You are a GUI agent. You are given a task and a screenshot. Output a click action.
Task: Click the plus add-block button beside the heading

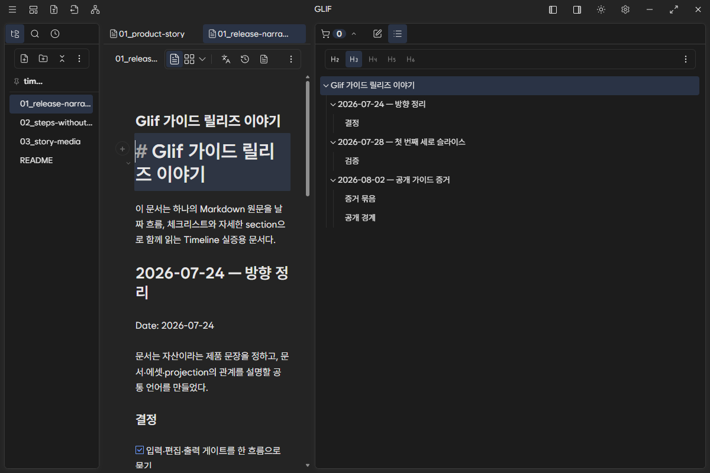point(122,149)
